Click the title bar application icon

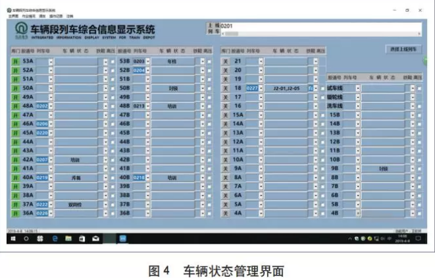pyautogui.click(x=9, y=11)
